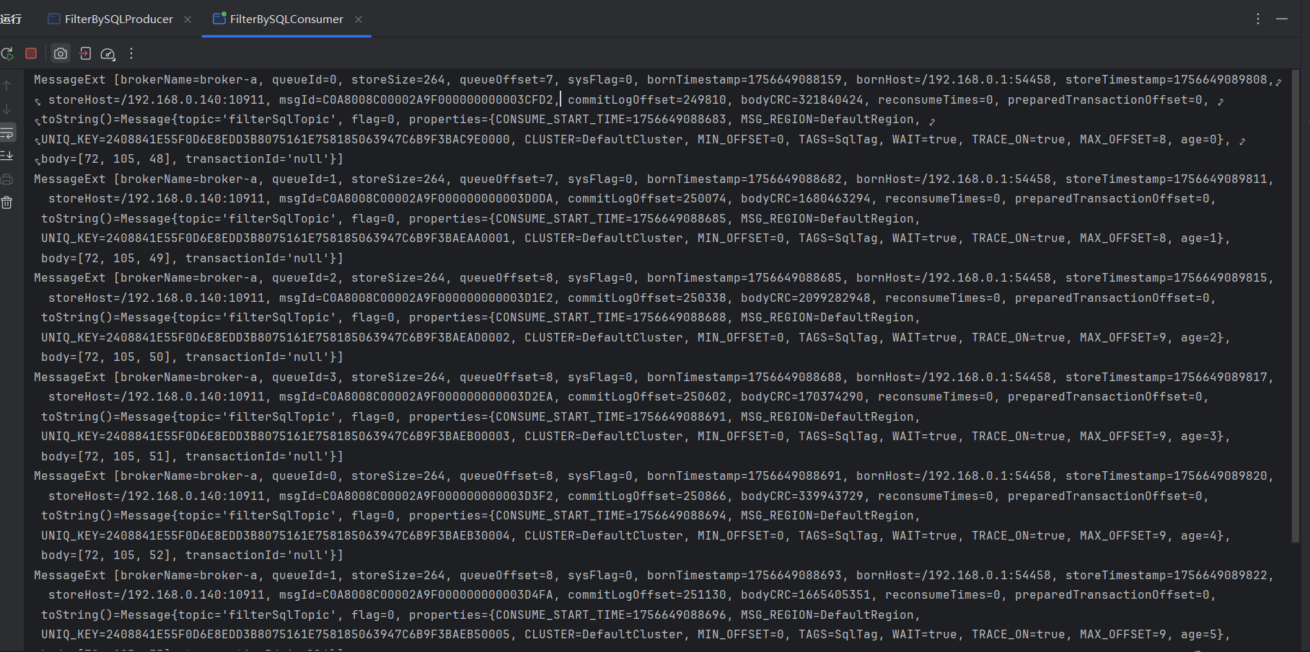Screen dimensions: 1310x652
Task: Select the FilterBySQLConsumer tab
Action: click(x=286, y=19)
